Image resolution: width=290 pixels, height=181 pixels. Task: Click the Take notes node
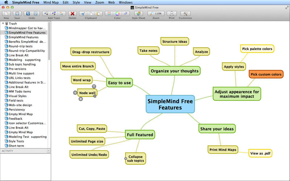tap(149, 51)
